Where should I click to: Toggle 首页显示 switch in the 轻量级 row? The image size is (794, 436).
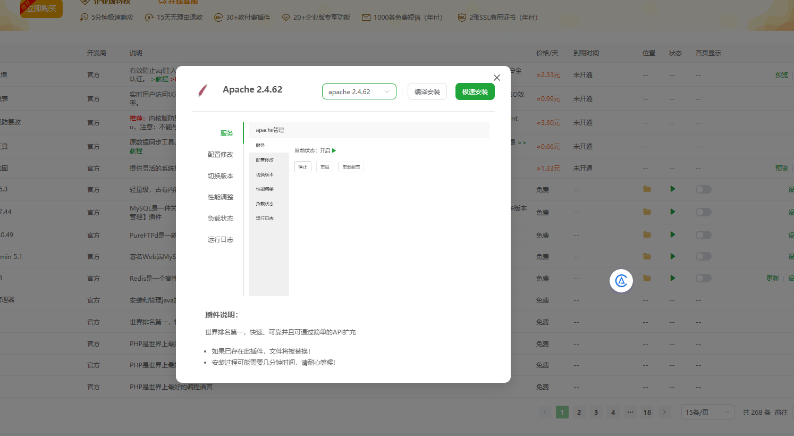pos(704,189)
